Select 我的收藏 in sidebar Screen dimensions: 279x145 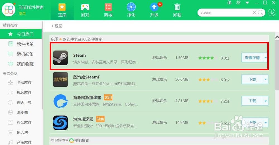pos(21,64)
